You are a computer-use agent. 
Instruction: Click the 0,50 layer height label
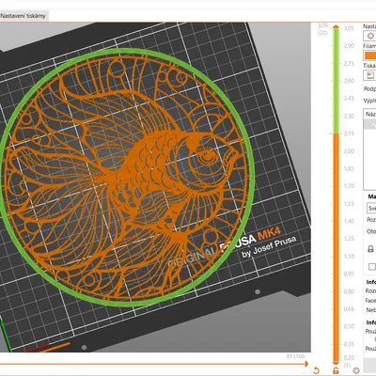point(349,326)
